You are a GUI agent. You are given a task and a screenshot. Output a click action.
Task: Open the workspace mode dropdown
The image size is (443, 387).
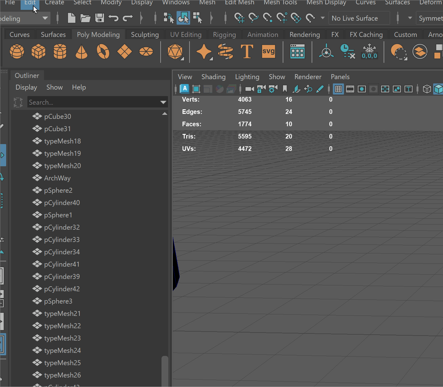tap(45, 18)
